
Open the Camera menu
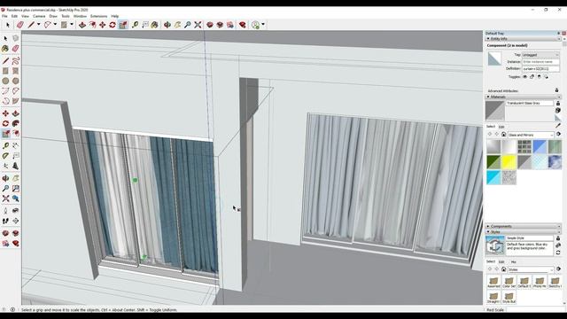[39, 16]
